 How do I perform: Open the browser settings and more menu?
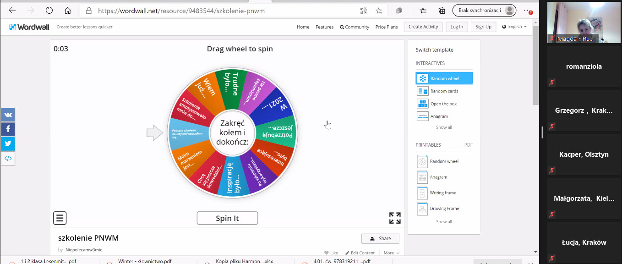528,11
